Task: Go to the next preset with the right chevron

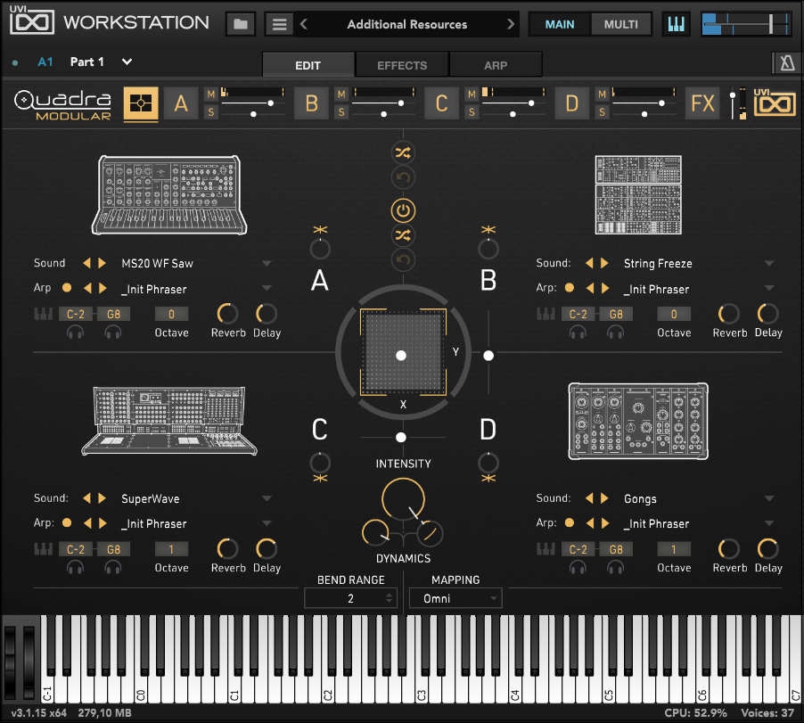Action: point(510,24)
